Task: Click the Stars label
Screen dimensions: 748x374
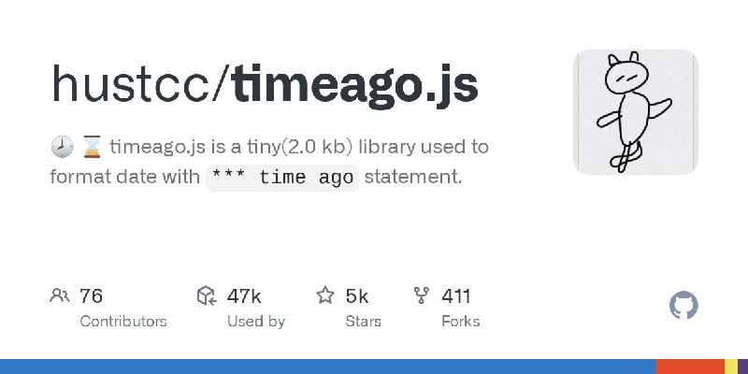Action: click(x=363, y=322)
